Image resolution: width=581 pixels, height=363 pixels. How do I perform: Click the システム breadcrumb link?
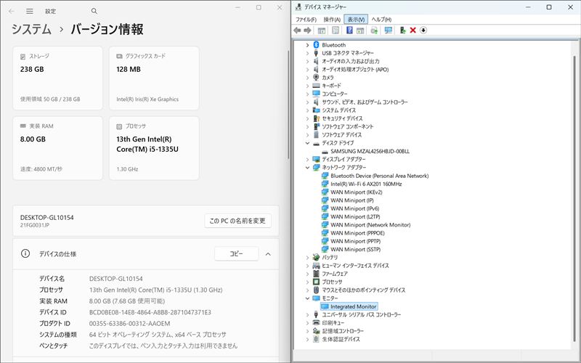pos(31,30)
